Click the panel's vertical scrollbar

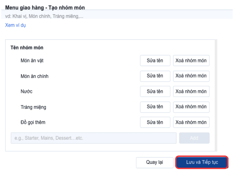click(216, 95)
